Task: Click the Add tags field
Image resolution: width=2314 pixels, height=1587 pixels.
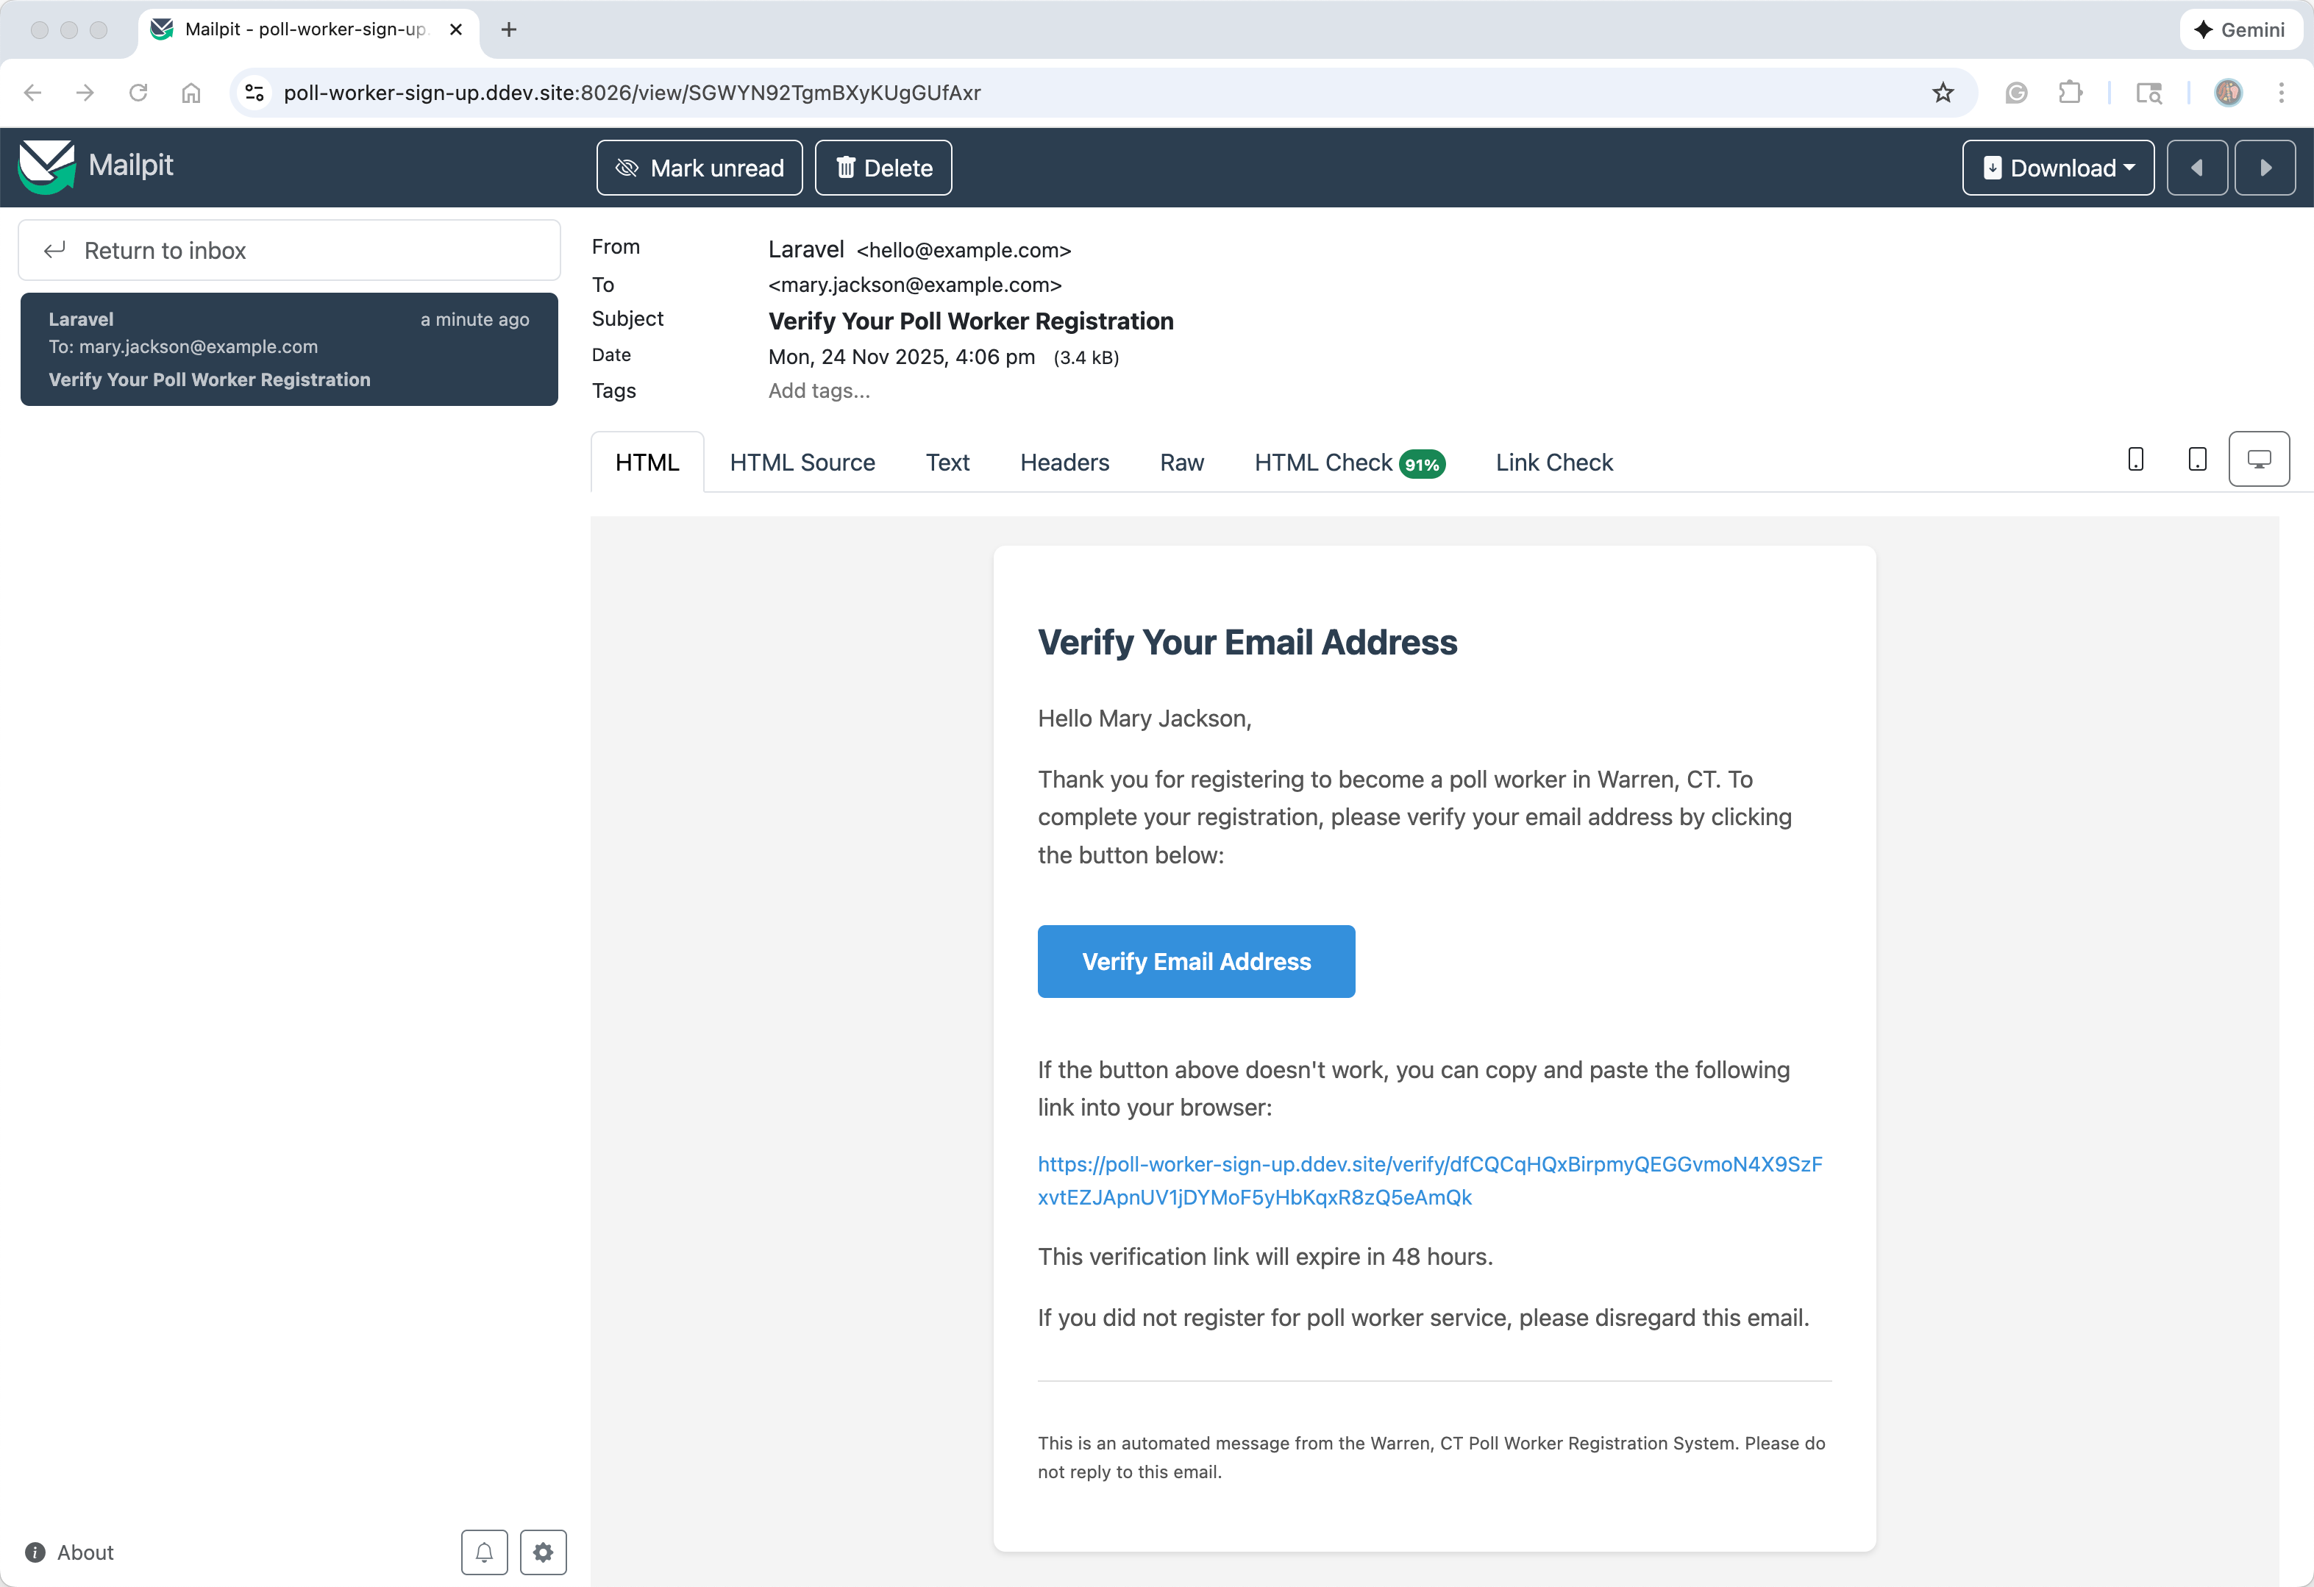Action: point(819,390)
